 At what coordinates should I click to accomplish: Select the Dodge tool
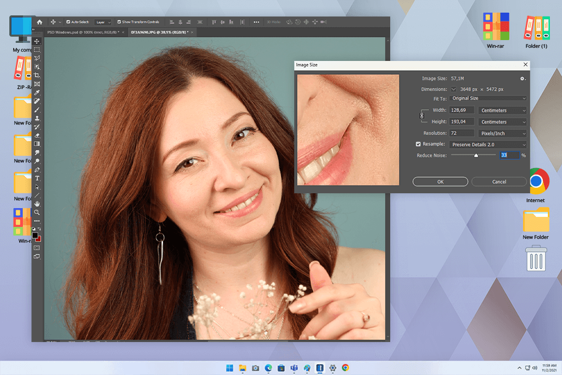tap(37, 161)
